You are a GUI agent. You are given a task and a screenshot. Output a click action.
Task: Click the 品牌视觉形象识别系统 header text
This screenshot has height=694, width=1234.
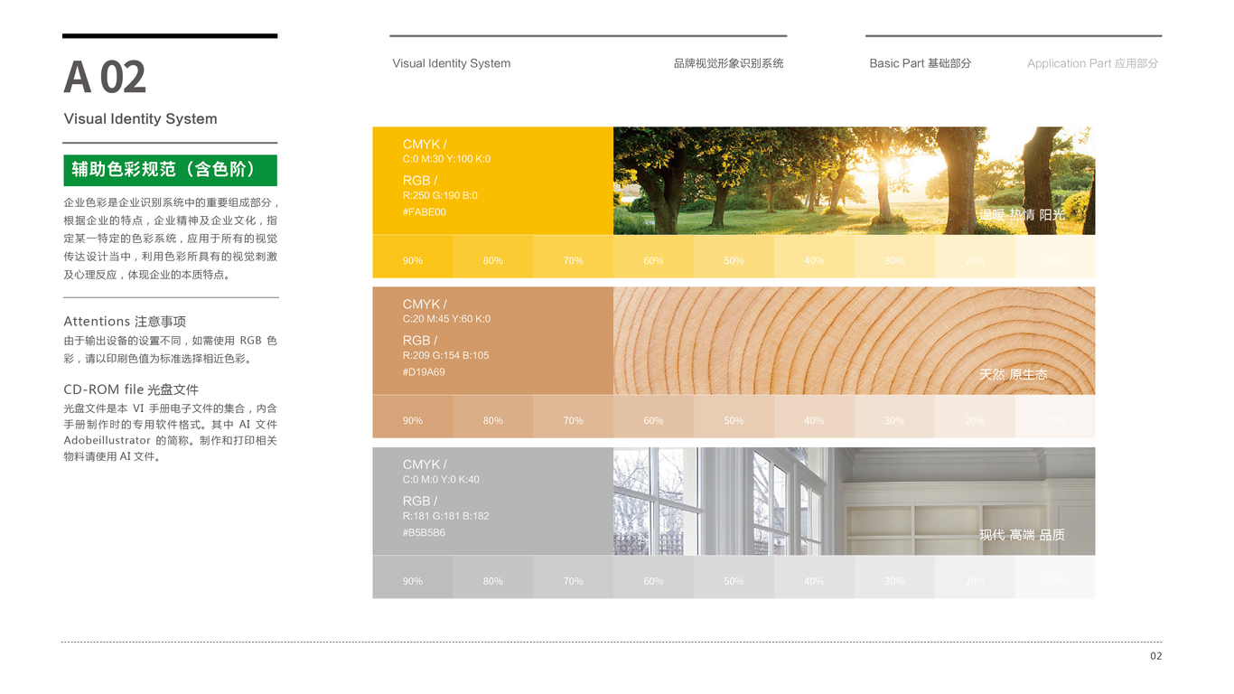[728, 63]
